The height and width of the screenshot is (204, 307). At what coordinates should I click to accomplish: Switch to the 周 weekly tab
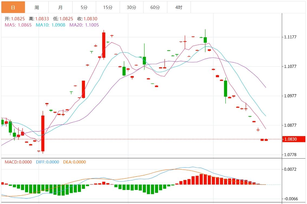coord(37,7)
